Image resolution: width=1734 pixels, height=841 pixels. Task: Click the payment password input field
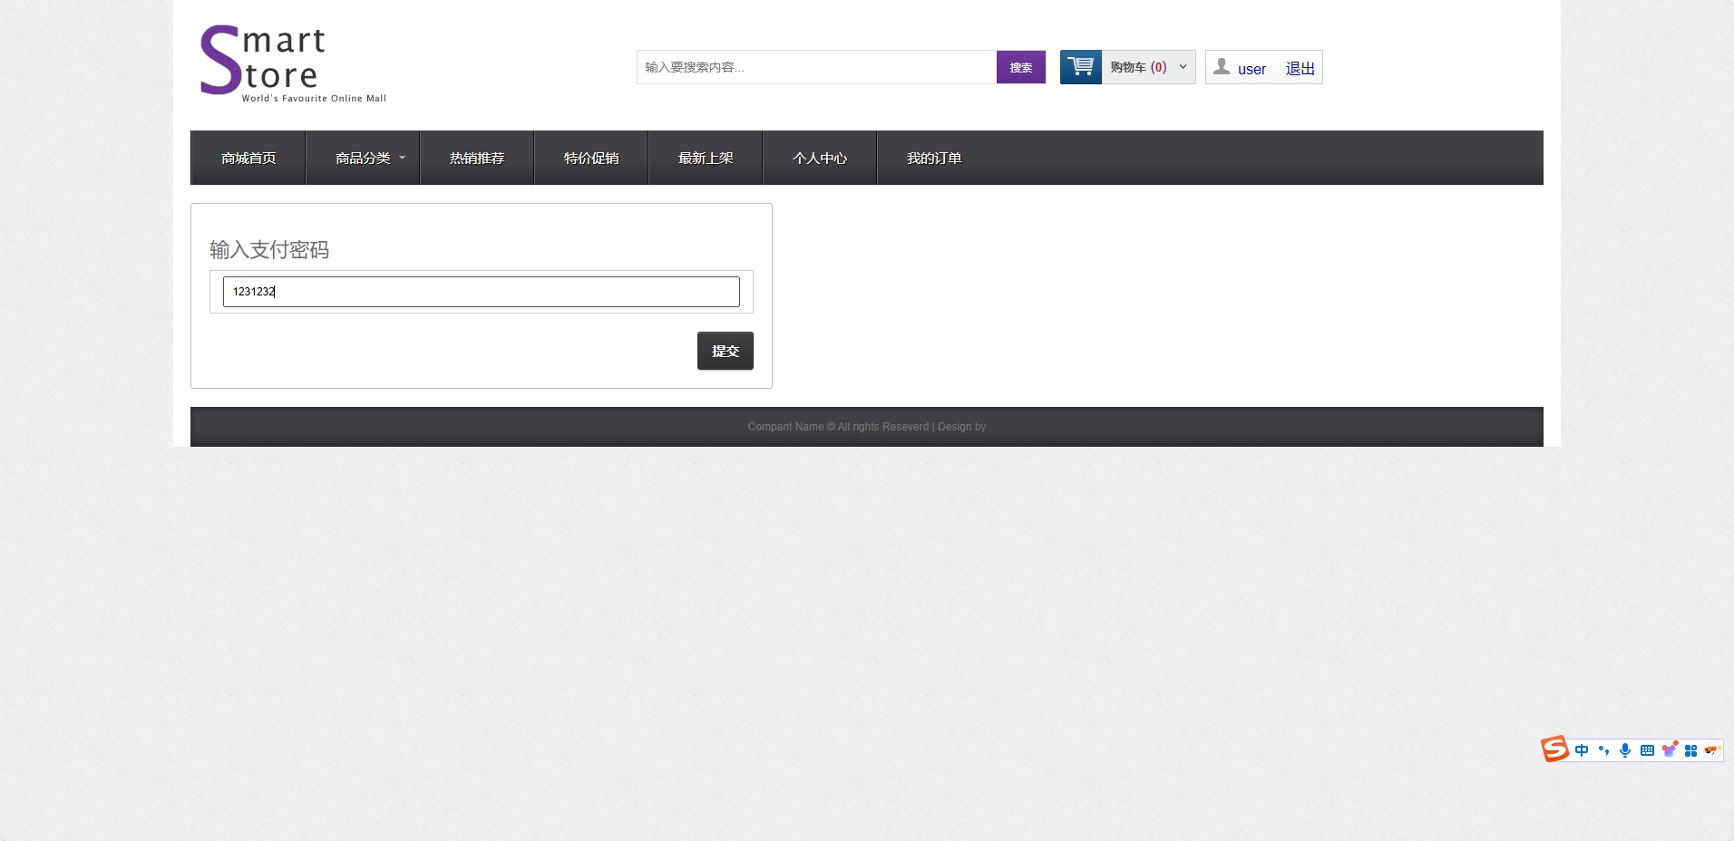pos(482,292)
